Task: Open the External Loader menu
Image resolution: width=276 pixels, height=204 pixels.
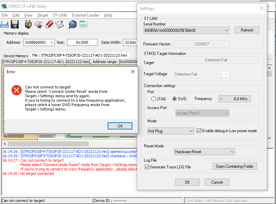Action: point(86,15)
